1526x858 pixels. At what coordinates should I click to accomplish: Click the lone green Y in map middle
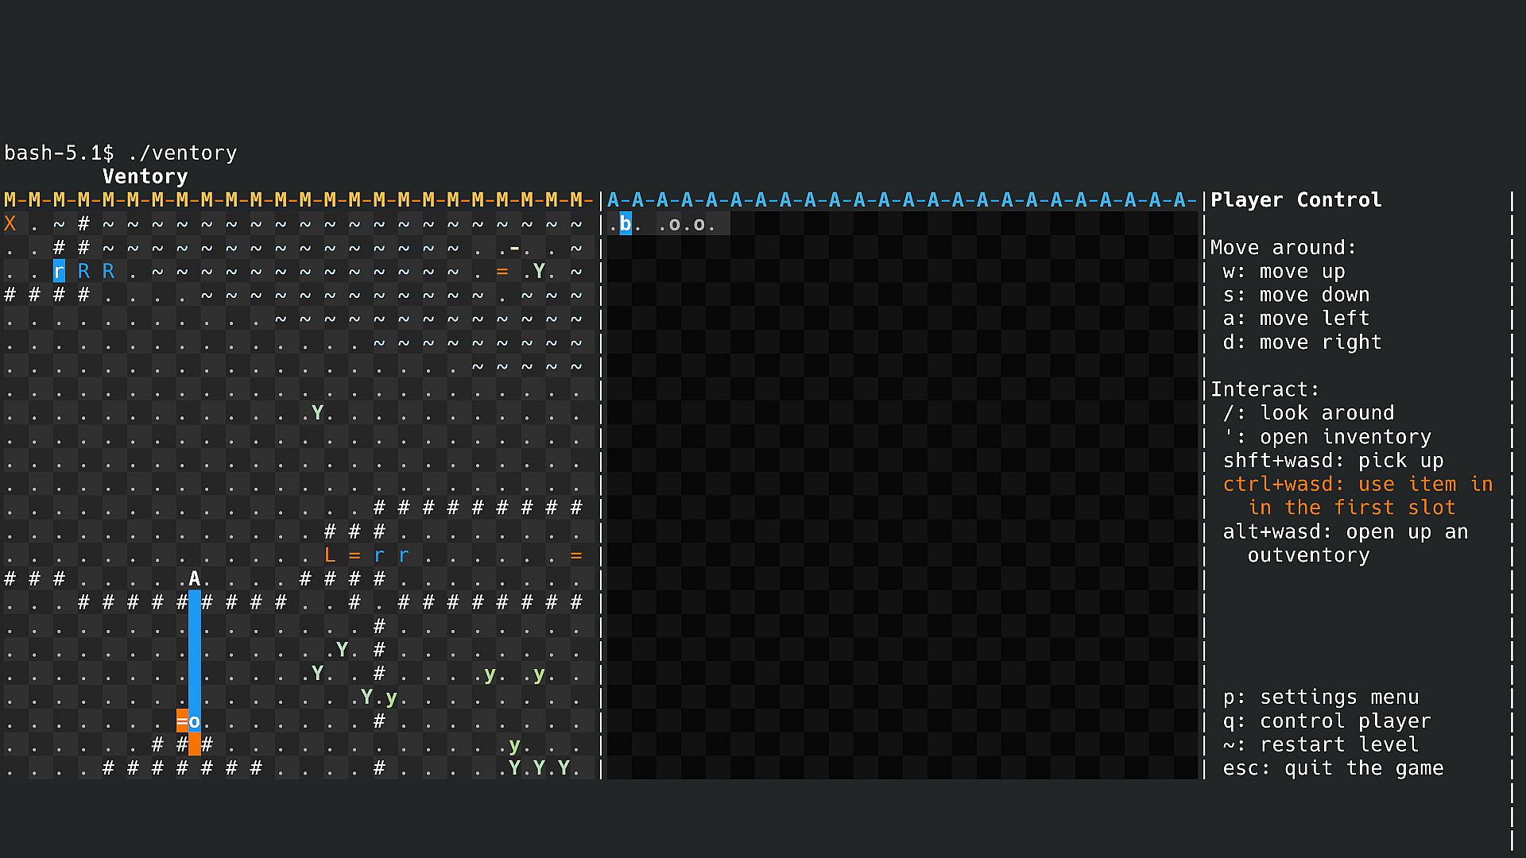click(x=317, y=413)
